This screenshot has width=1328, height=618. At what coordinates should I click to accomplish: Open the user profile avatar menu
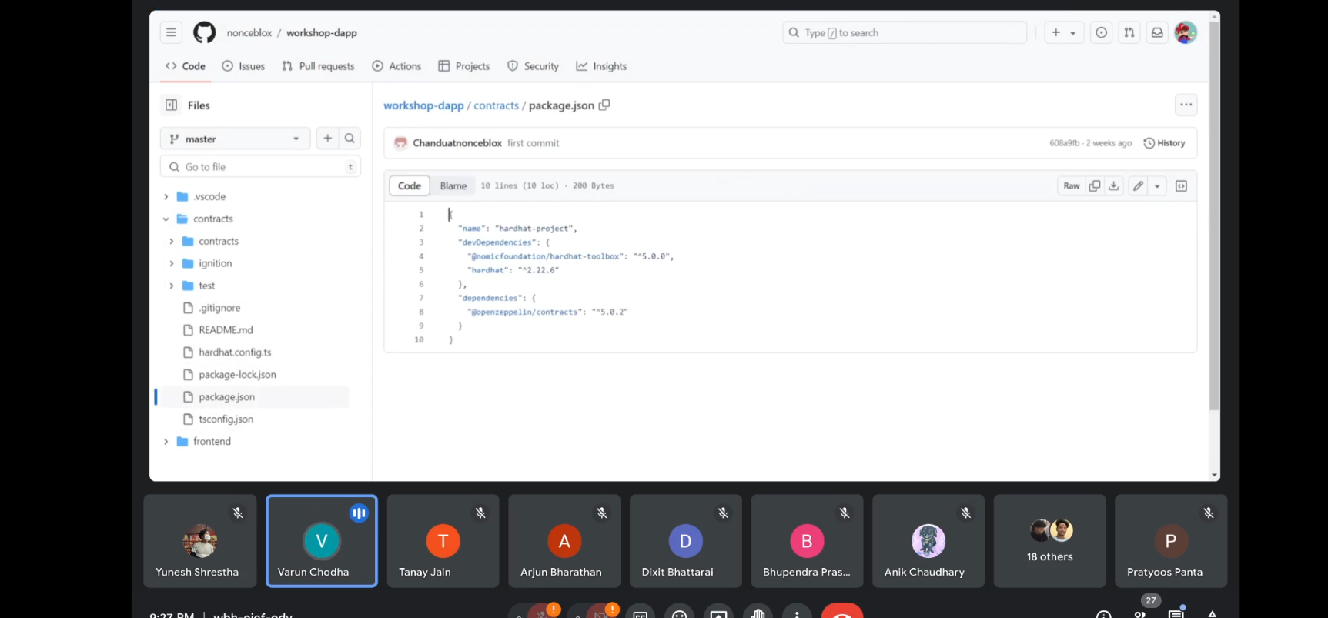1186,32
